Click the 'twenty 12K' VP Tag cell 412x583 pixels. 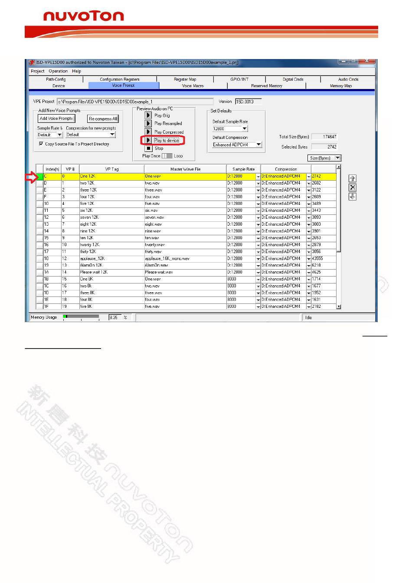click(111, 245)
